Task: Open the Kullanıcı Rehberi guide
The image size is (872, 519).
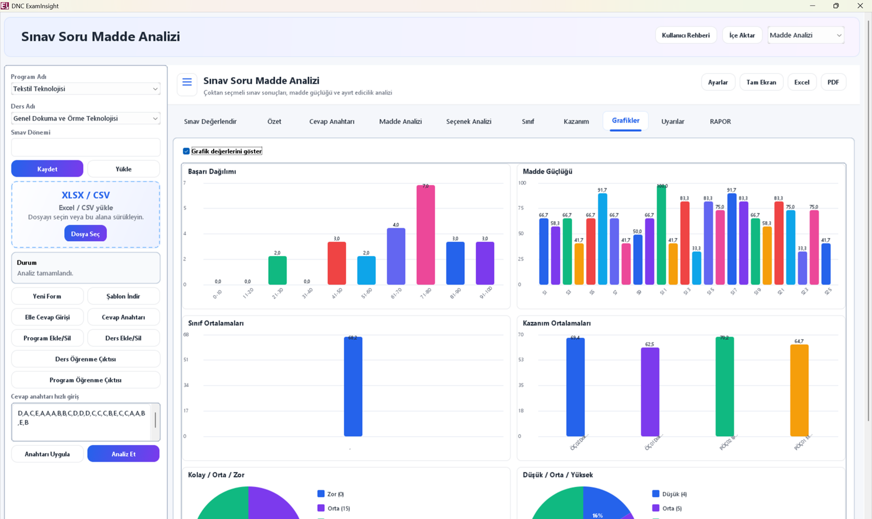Action: click(x=686, y=35)
